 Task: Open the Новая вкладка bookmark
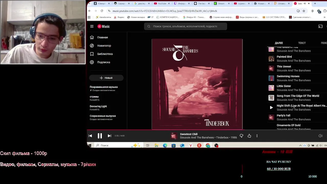click(136, 17)
